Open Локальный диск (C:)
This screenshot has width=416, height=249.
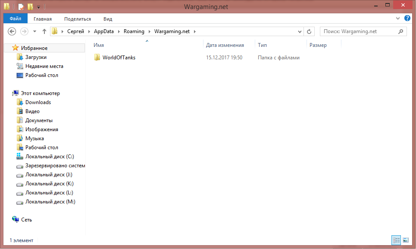pyautogui.click(x=50, y=157)
